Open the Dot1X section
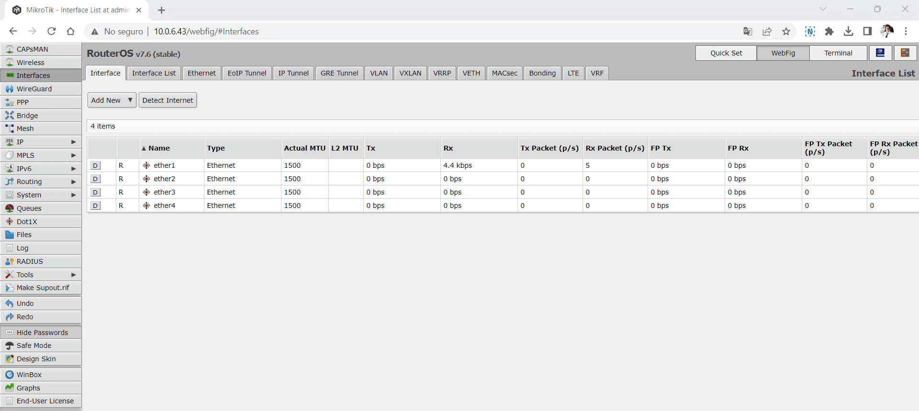This screenshot has height=411, width=919. tap(41, 222)
